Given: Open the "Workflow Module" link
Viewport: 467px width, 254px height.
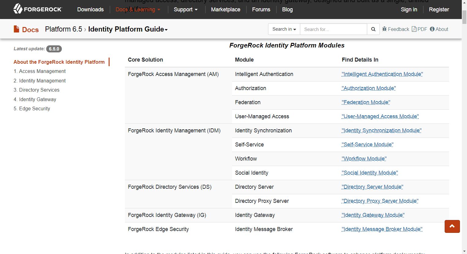Looking at the screenshot, I should (x=364, y=159).
